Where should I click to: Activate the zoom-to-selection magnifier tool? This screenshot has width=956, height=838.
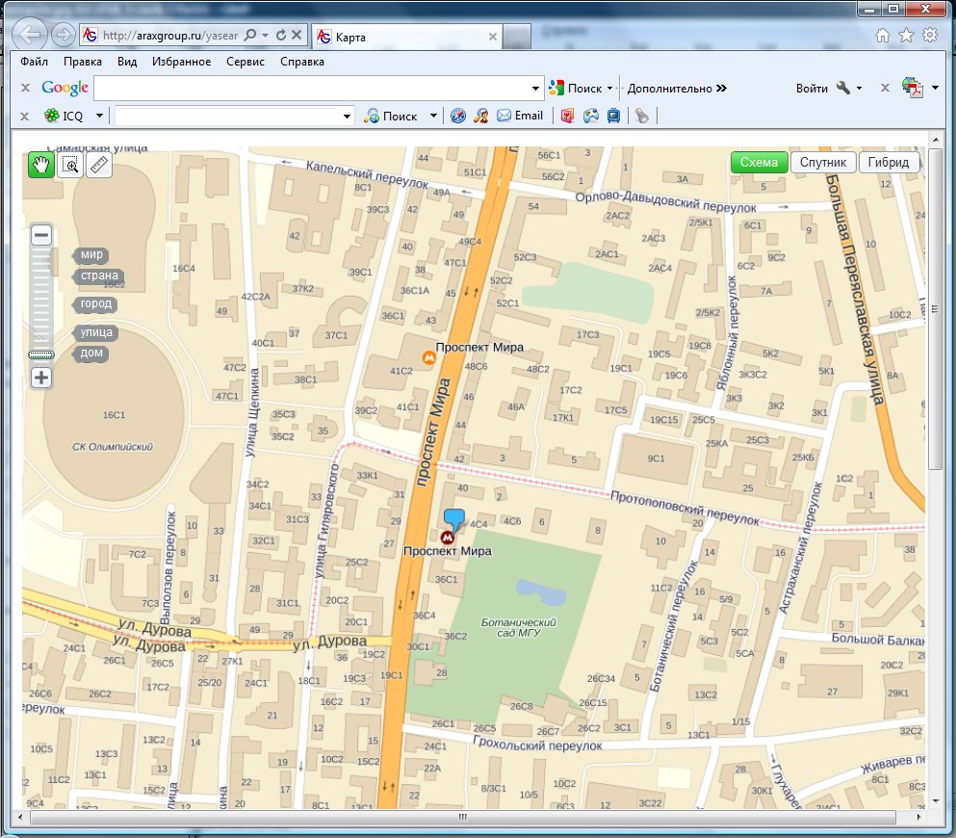[x=70, y=165]
